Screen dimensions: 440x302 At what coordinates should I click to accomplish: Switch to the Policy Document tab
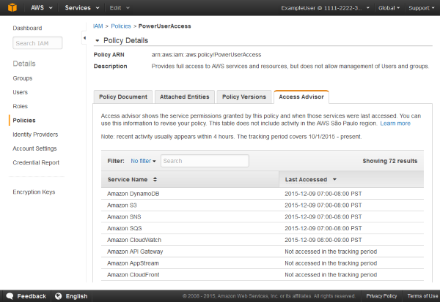[123, 97]
